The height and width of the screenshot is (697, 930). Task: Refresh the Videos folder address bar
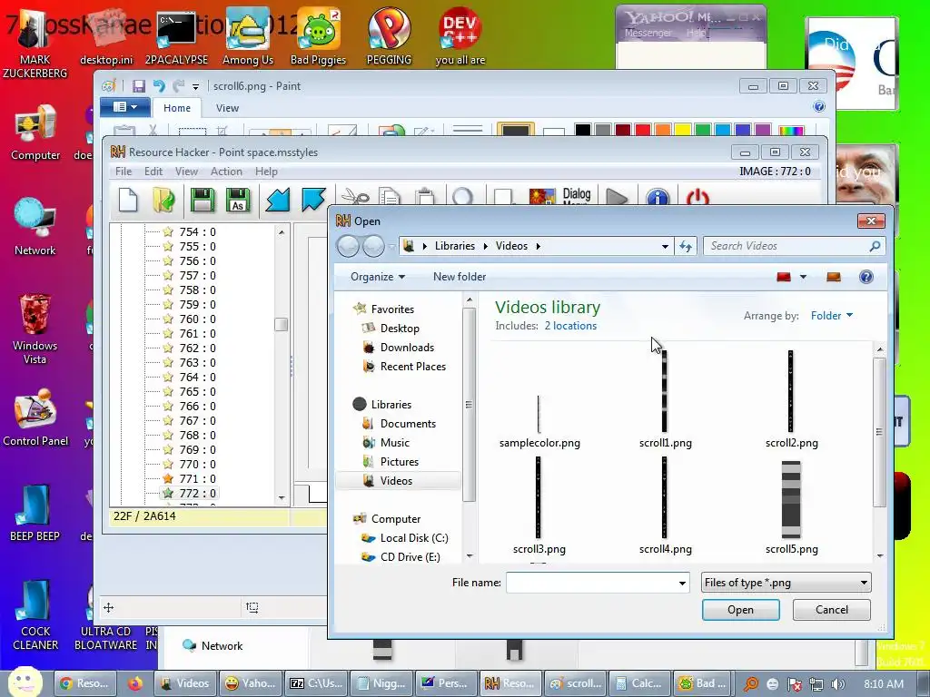[x=686, y=246]
